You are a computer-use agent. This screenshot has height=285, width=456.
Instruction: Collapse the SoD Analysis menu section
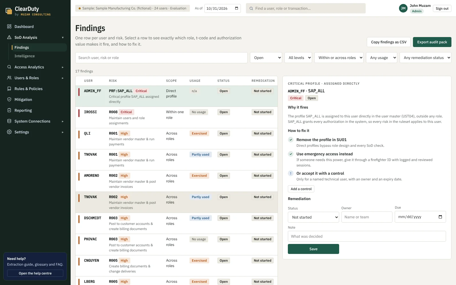pyautogui.click(x=63, y=38)
